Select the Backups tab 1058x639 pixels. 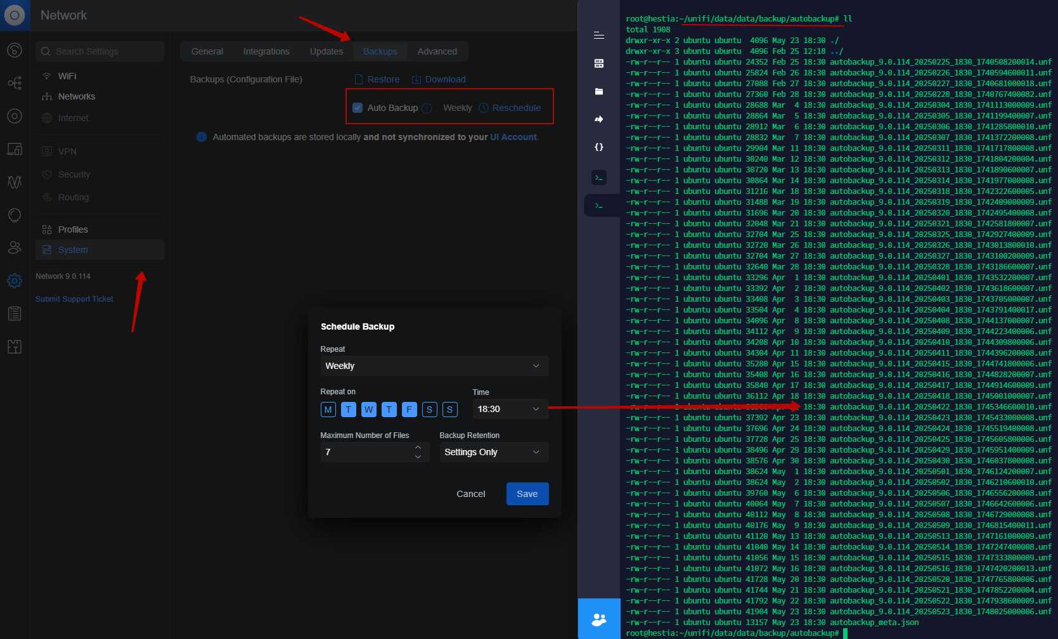[x=380, y=51]
